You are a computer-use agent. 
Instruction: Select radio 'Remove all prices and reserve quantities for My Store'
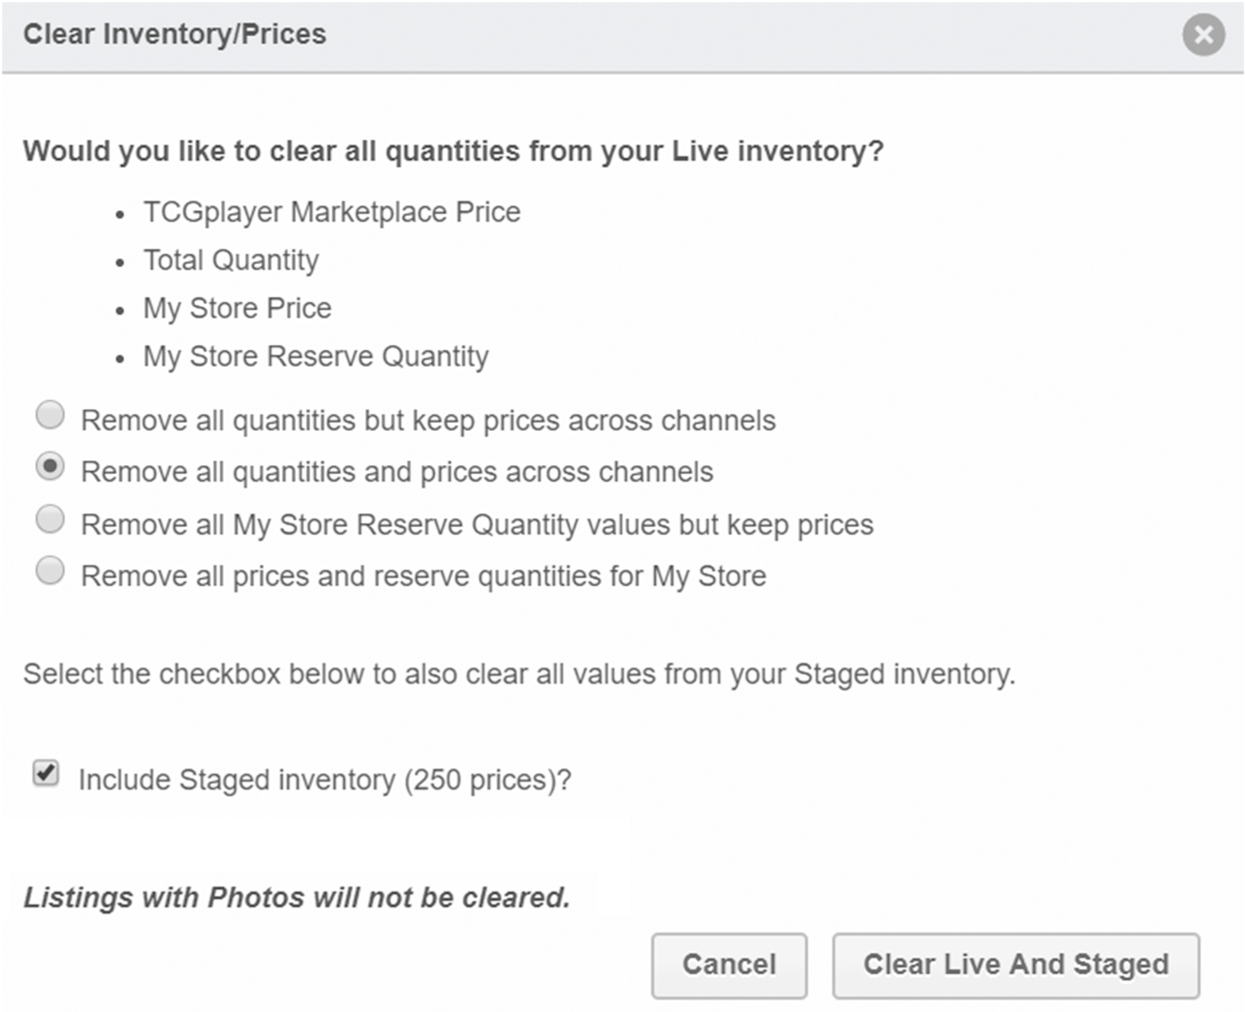click(50, 570)
